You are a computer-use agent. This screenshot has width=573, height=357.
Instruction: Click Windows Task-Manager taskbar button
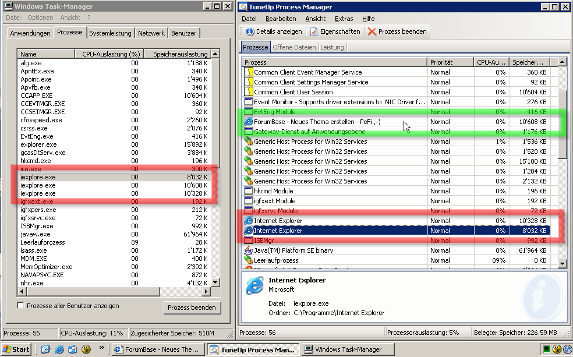tap(348, 349)
